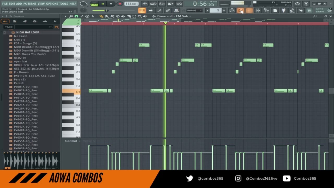Open the Browser options arrow
Screen dimensions: 334x188
pos(3,16)
